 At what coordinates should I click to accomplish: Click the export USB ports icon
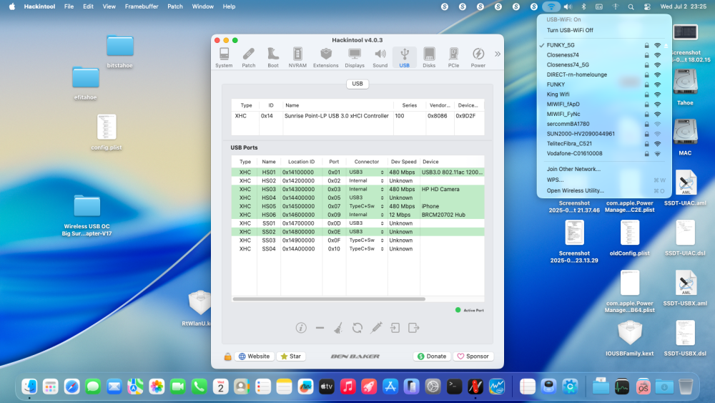pos(413,328)
